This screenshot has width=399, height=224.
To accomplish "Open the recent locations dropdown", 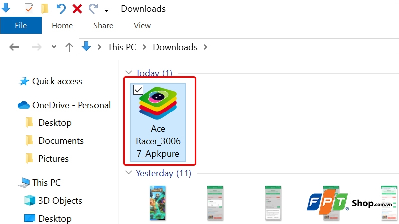I will [x=54, y=47].
